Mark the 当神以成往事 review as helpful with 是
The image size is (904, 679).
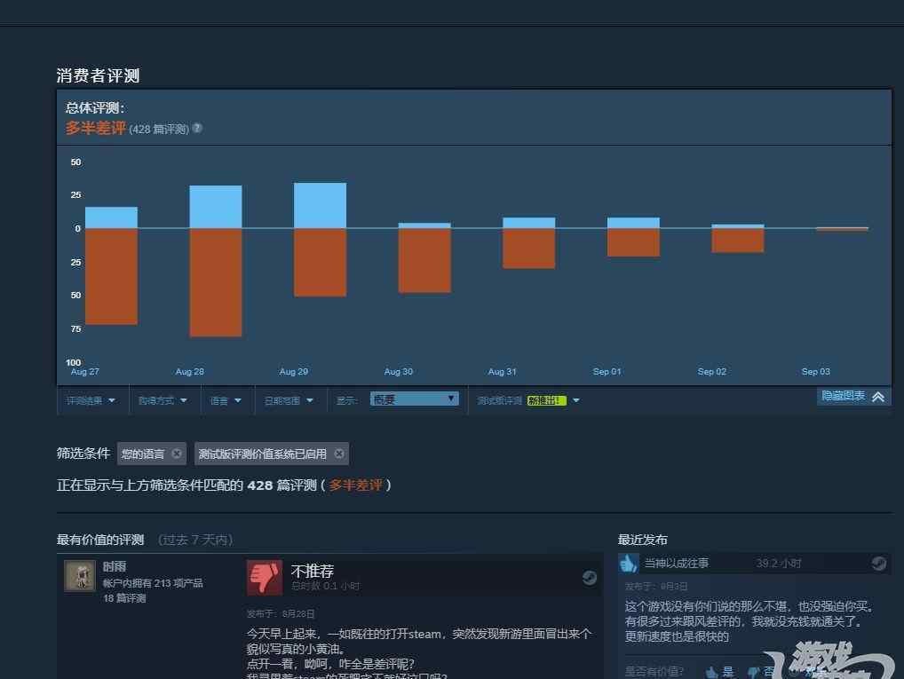click(720, 672)
